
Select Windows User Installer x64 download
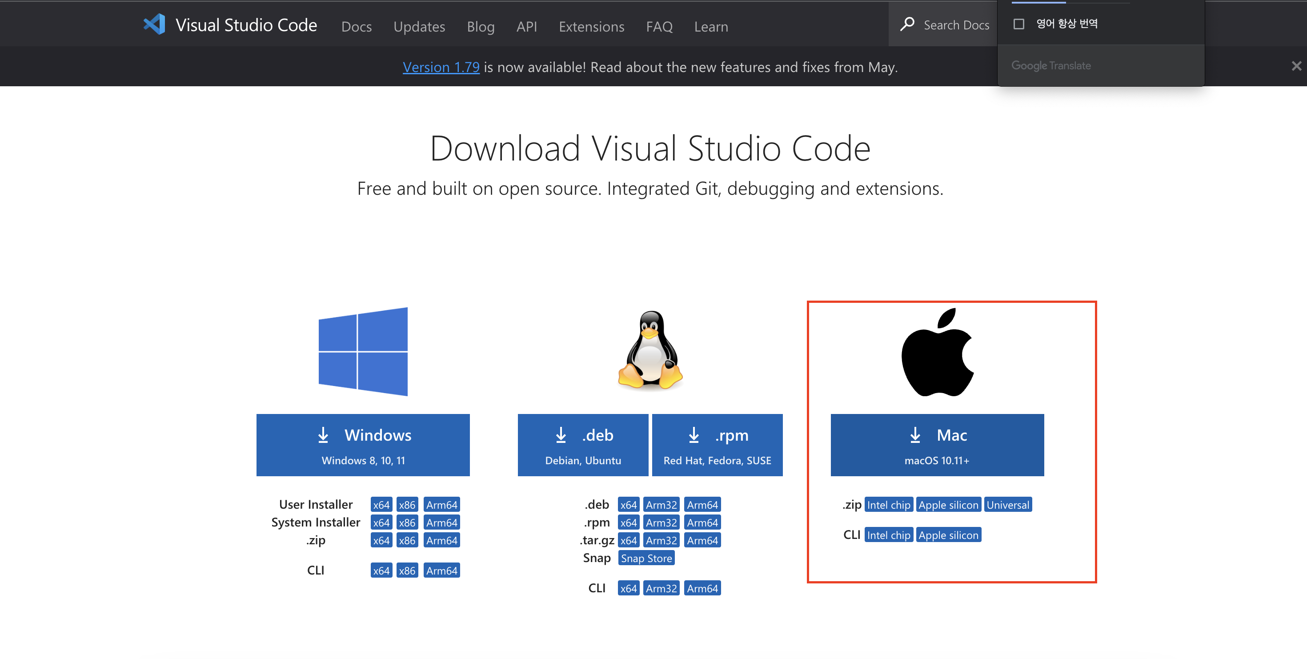tap(381, 505)
